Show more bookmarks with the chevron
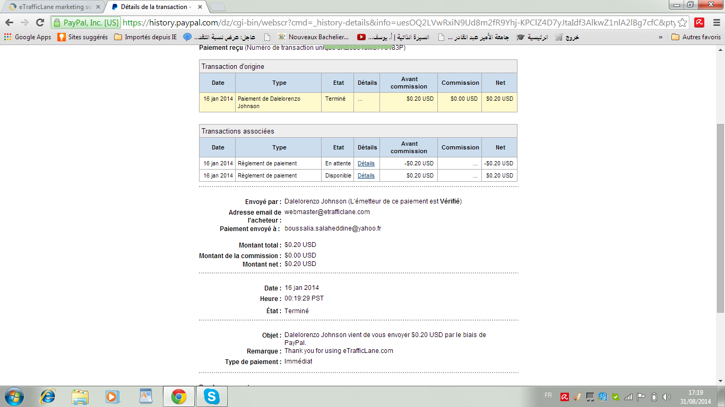725x407 pixels. [661, 37]
